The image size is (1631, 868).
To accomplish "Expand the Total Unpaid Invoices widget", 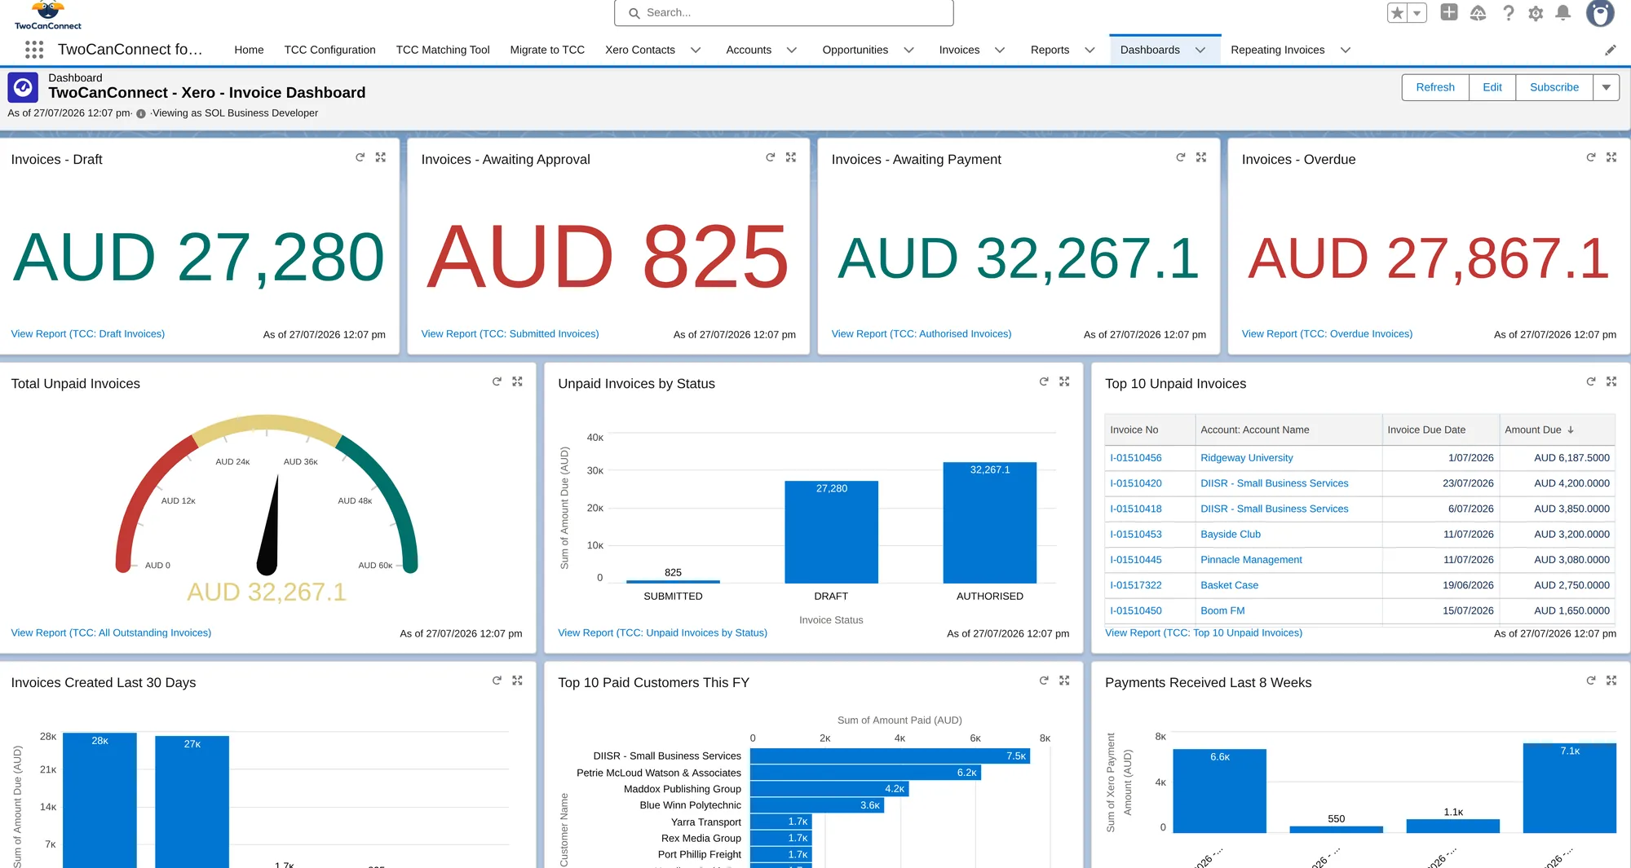I will (x=517, y=381).
